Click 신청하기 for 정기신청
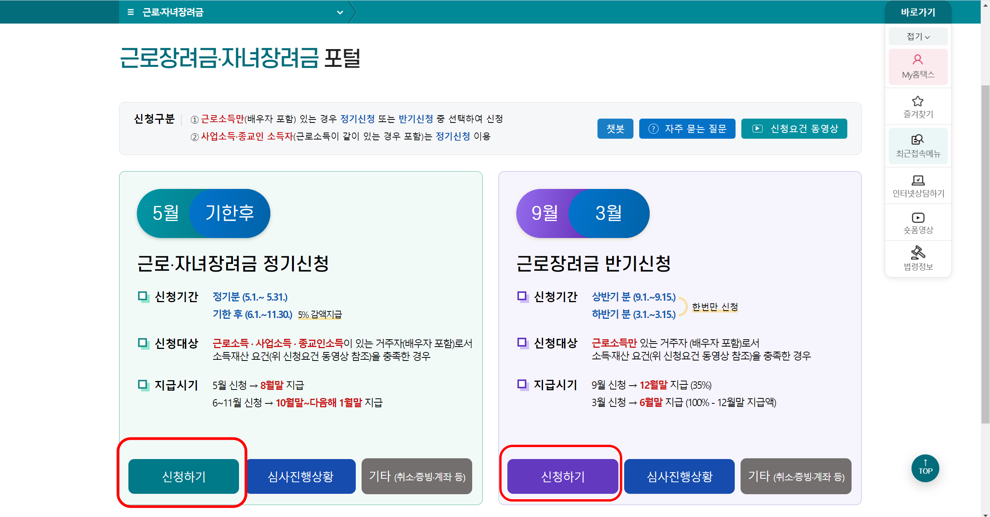Viewport: 990px width, 517px height. point(184,476)
